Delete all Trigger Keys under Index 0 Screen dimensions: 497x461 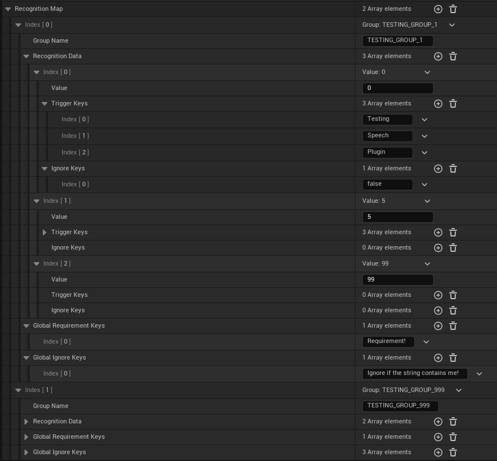pos(452,104)
